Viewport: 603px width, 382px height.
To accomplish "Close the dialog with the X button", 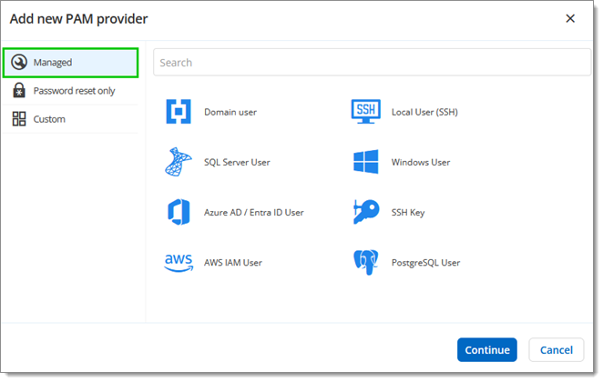I will click(x=570, y=18).
